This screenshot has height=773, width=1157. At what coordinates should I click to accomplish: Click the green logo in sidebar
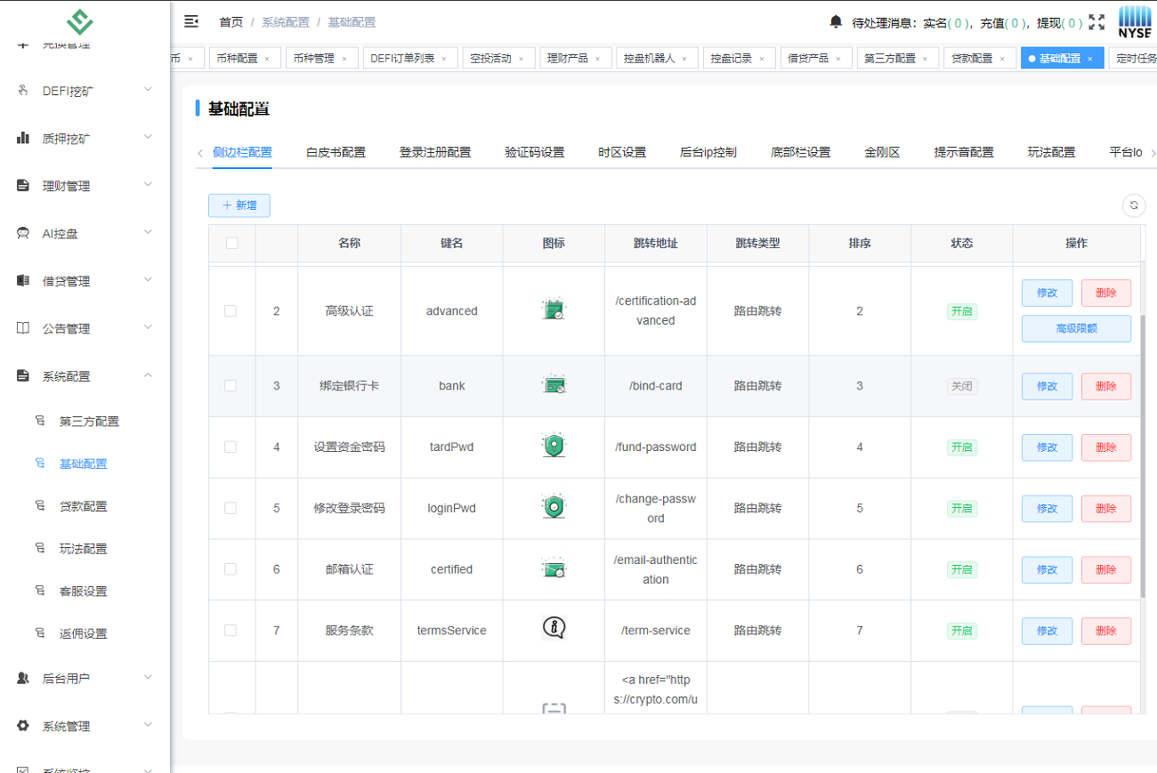point(80,22)
